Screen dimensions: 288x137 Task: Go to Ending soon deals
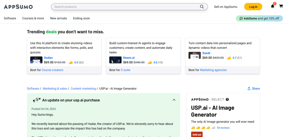point(82,18)
